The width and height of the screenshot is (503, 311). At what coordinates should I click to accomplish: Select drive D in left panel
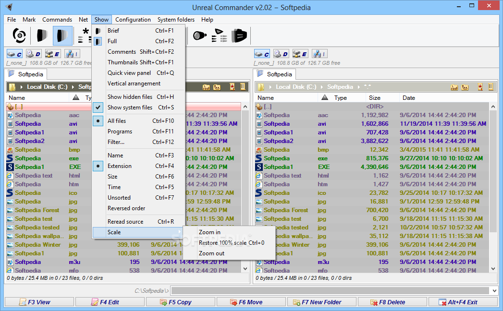34,54
